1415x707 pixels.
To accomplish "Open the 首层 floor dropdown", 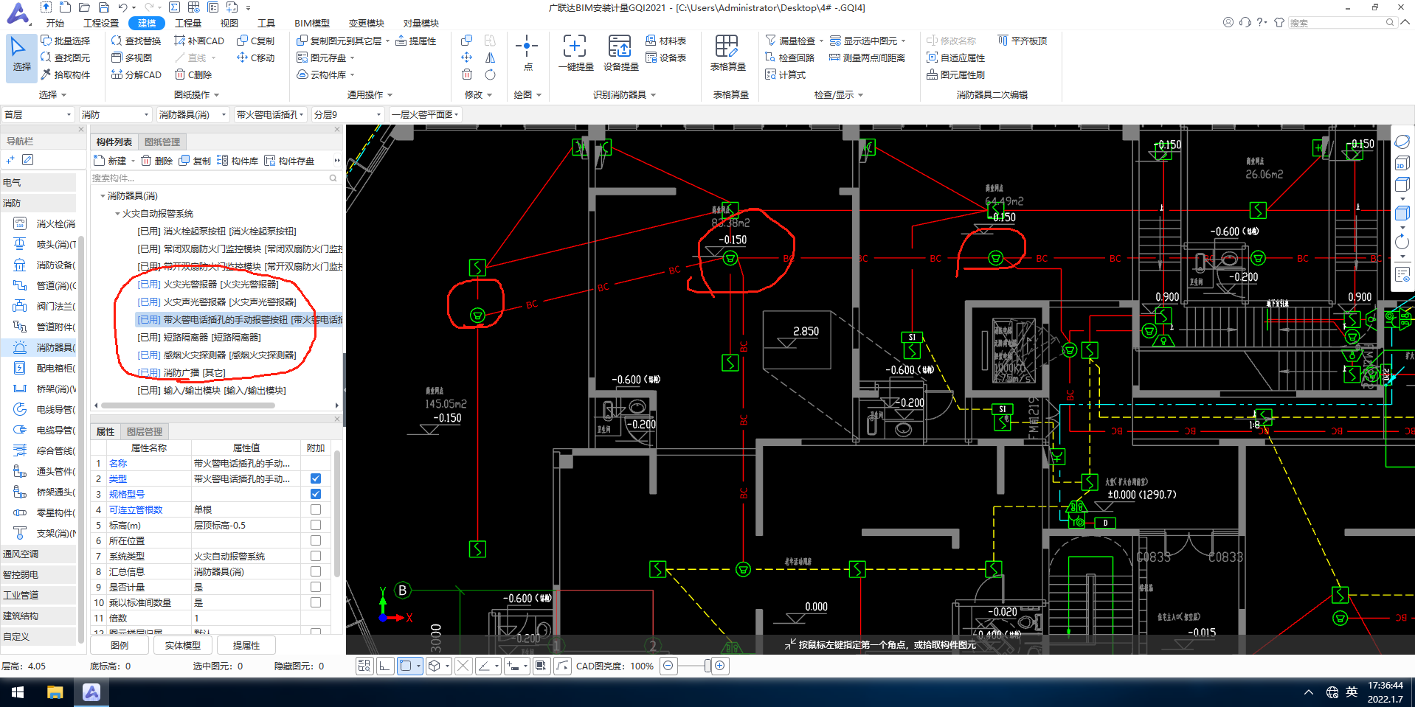I will point(38,114).
